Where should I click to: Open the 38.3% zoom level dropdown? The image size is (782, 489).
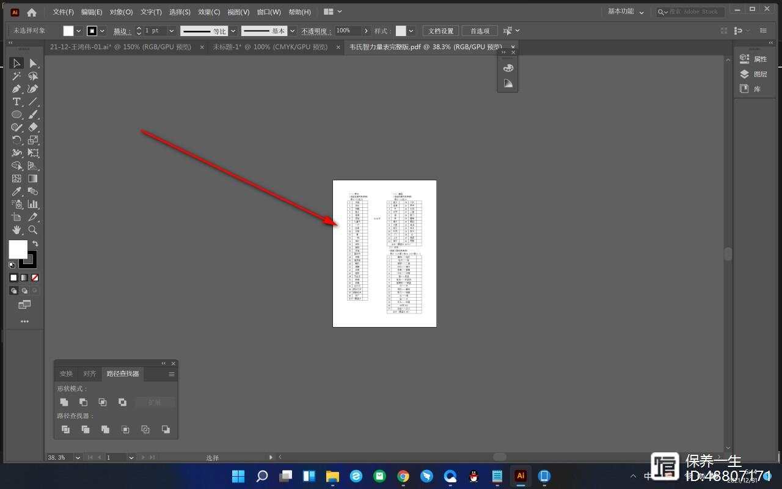(78, 457)
